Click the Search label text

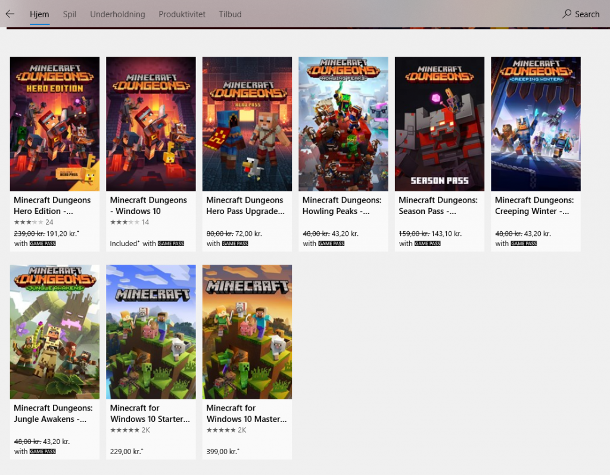pyautogui.click(x=587, y=14)
